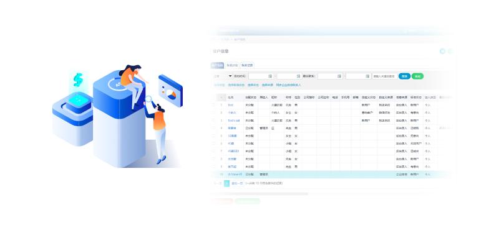Tick the checkbox for the Test's call row
Image resolution: width=499 pixels, height=233 pixels.
point(214,121)
